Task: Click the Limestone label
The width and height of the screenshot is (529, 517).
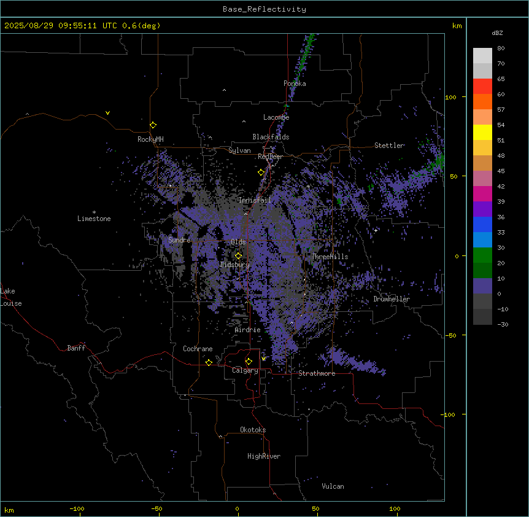Action: click(x=94, y=219)
